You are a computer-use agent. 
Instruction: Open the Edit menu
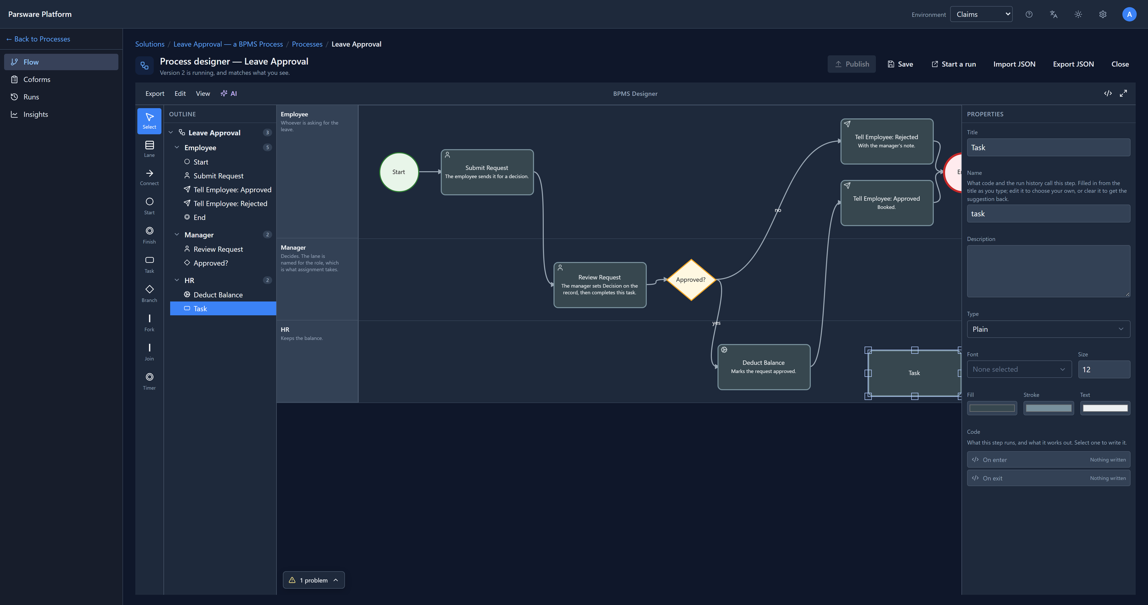coord(180,93)
